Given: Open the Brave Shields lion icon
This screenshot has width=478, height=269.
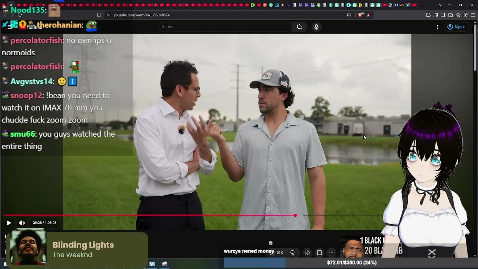Looking at the screenshot, I should point(360,15).
